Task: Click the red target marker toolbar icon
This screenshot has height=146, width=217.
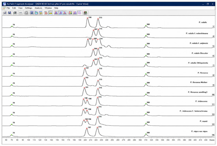Action: [46, 13]
